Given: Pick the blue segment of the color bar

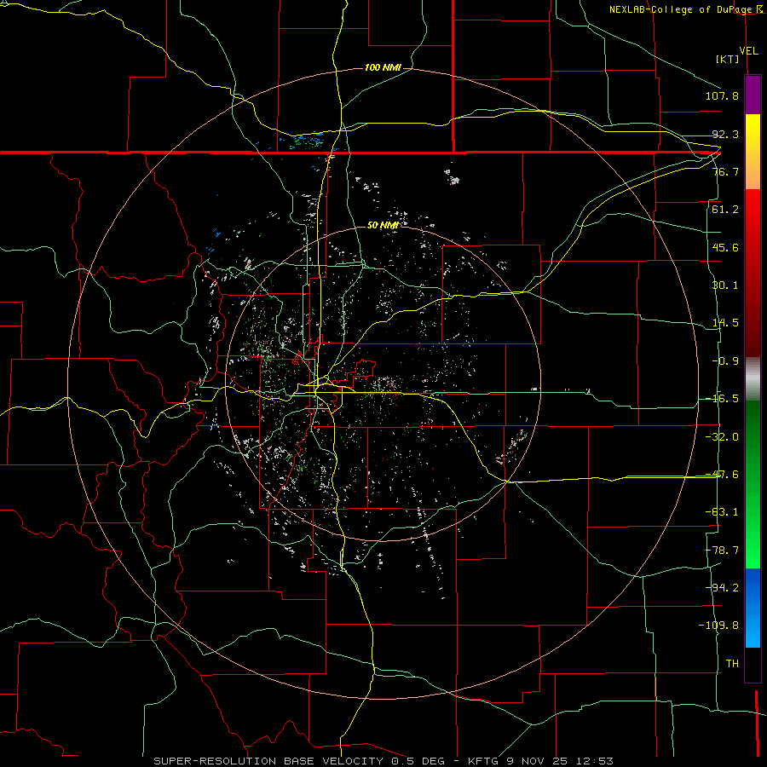Looking at the screenshot, I should click(x=753, y=608).
